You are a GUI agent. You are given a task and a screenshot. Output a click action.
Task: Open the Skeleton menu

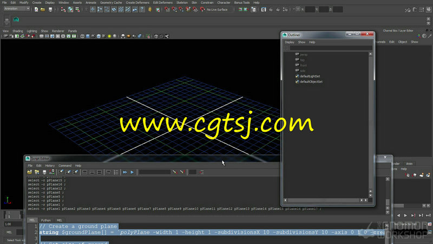point(182,3)
